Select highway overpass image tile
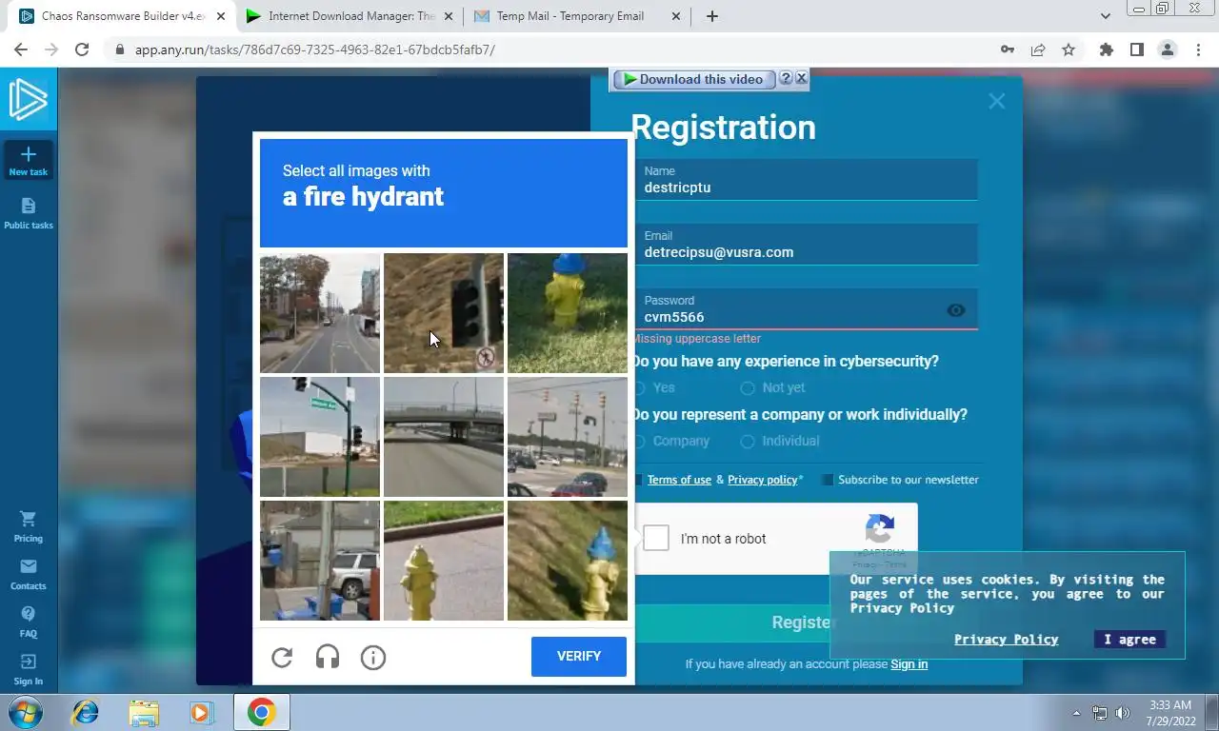The image size is (1219, 731). [444, 437]
